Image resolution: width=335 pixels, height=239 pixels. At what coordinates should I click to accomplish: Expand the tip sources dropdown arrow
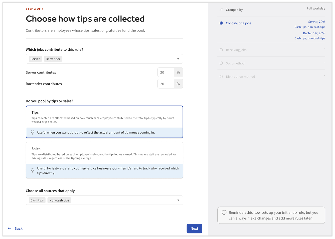click(178, 200)
